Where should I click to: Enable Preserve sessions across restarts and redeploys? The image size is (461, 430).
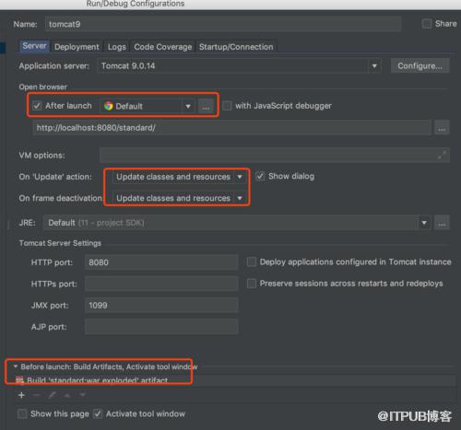[252, 284]
